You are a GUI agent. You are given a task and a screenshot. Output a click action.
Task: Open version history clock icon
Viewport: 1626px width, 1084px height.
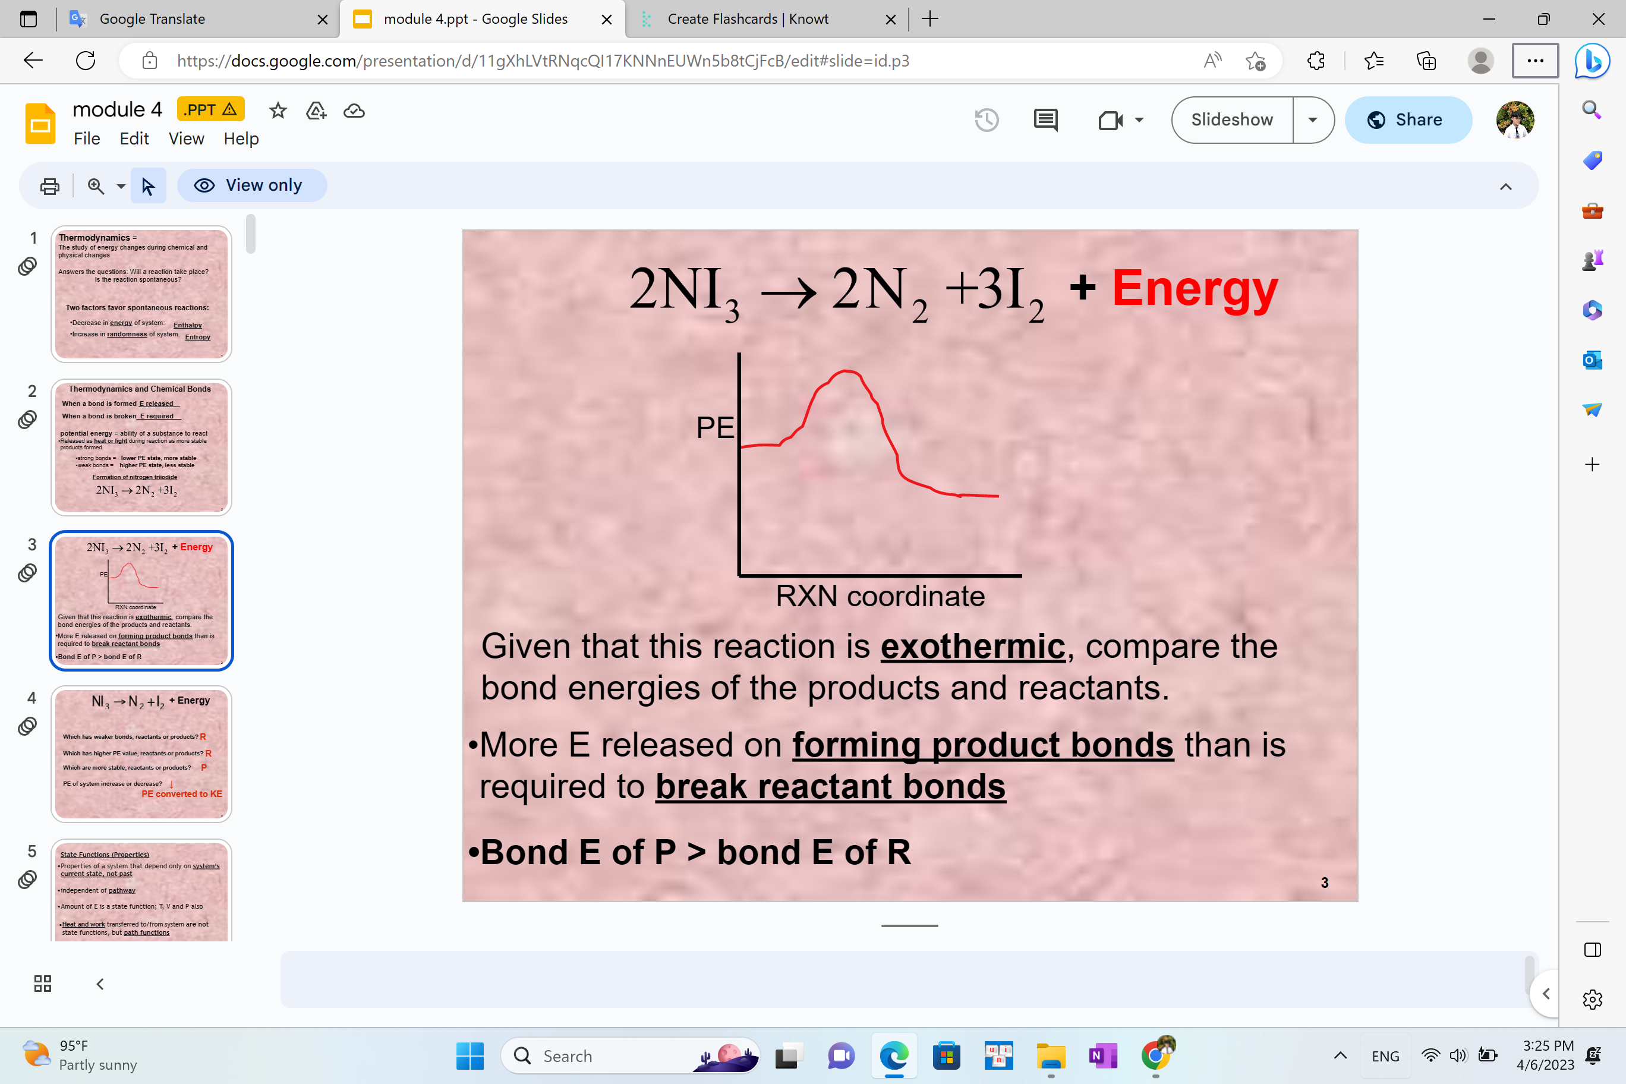(987, 119)
